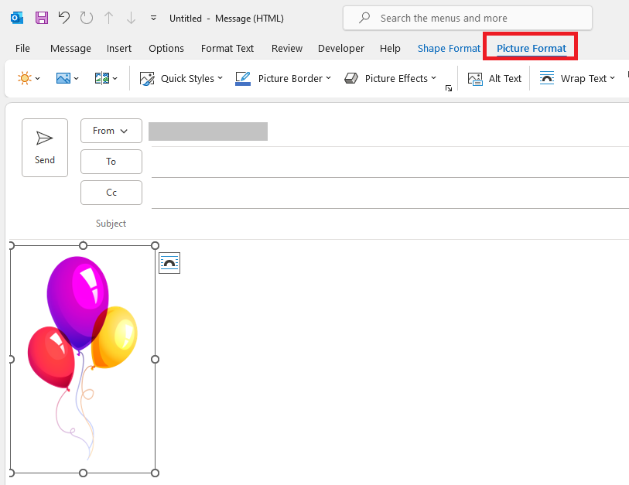Expand the Quick Styles chevron
The height and width of the screenshot is (485, 629).
point(220,78)
